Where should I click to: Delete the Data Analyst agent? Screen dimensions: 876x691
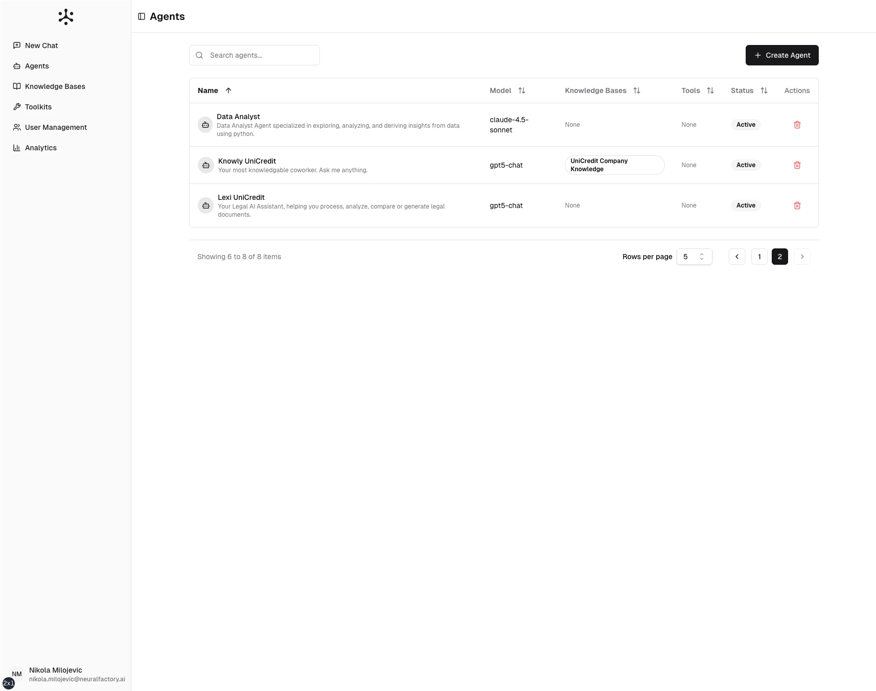[x=797, y=125]
